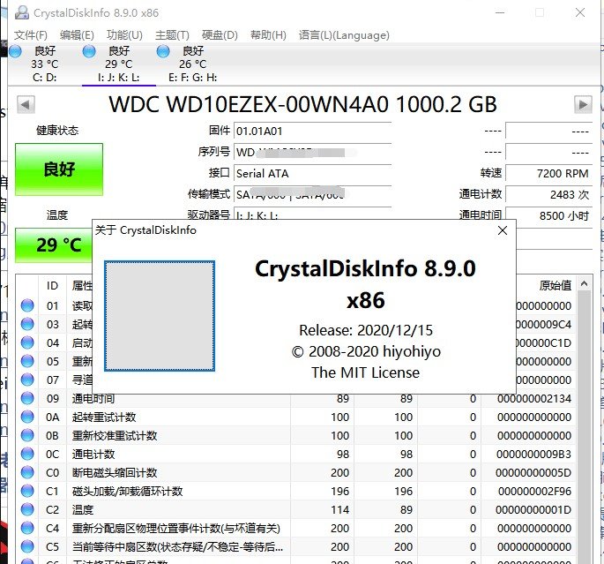Click raw value 000000002F96
604x564 pixels.
pos(534,491)
